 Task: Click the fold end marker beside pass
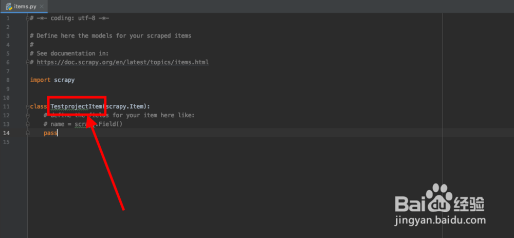click(27, 133)
